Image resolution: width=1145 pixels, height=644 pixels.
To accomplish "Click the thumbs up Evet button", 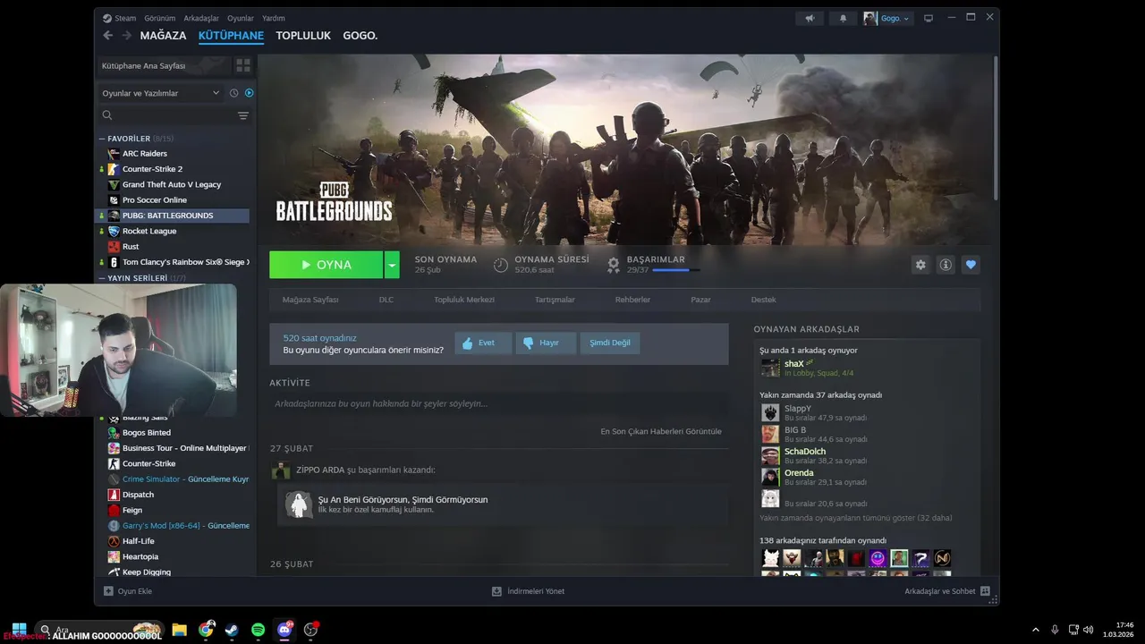I will (483, 343).
